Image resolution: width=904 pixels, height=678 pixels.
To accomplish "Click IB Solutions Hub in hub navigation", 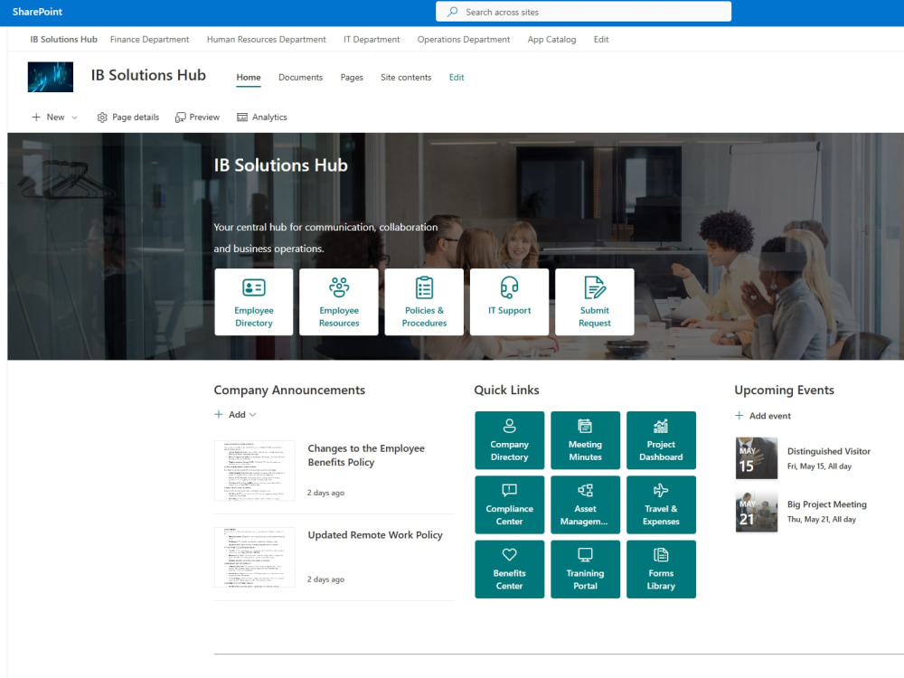I will [63, 39].
